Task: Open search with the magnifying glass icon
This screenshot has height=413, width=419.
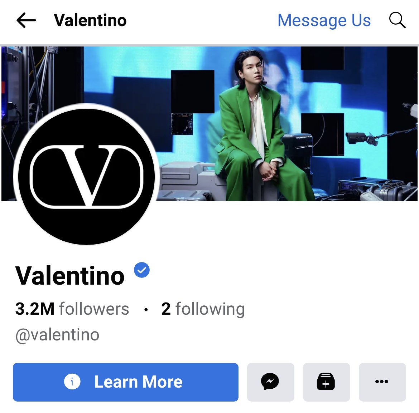Action: (398, 20)
